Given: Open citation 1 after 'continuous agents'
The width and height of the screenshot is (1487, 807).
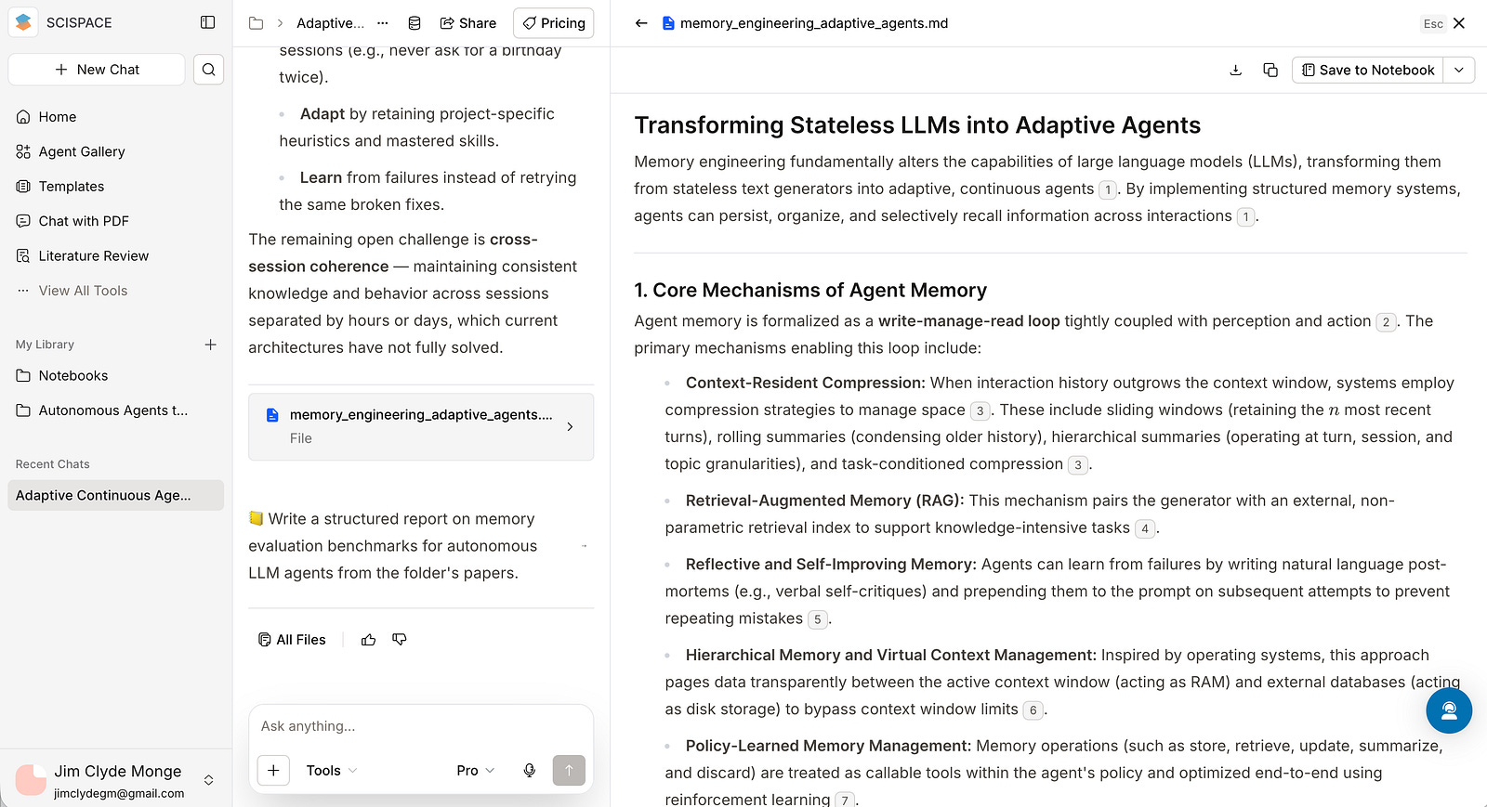Looking at the screenshot, I should tap(1108, 189).
